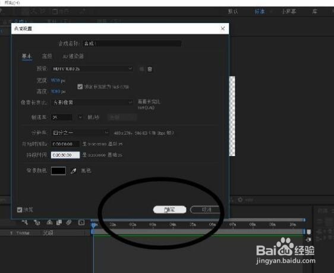Viewport: 334px width, 273px height.
Task: Click the trash icon to delete preset
Action: (x=150, y=69)
